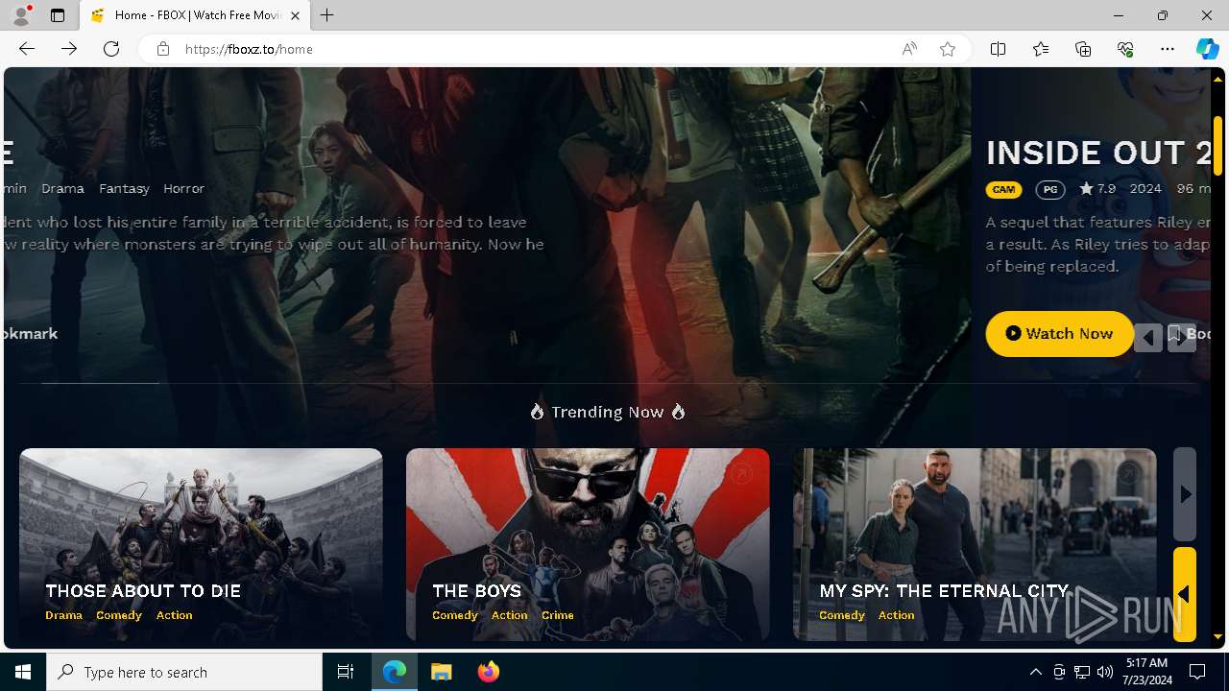
Task: Click THE BOYS title text
Action: click(x=476, y=591)
